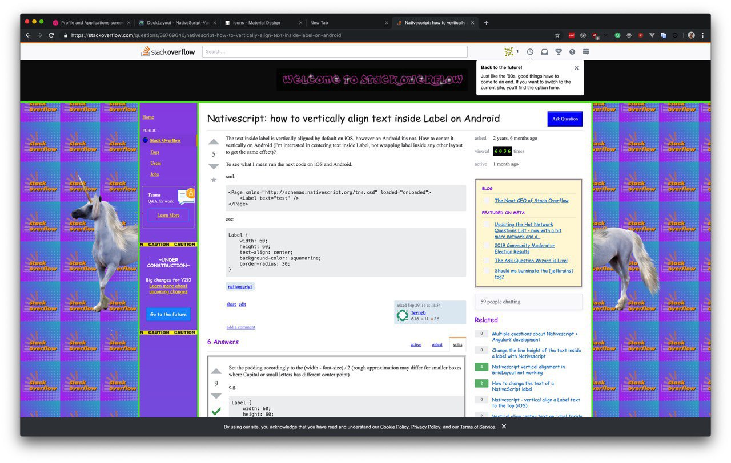Open 59 people chatting box
This screenshot has width=731, height=463.
(528, 302)
